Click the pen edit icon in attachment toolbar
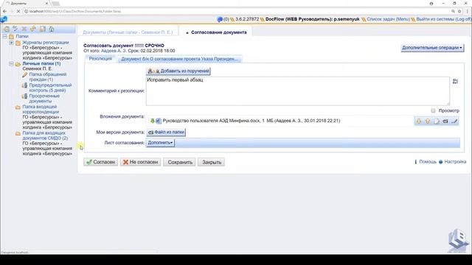 pos(454,121)
